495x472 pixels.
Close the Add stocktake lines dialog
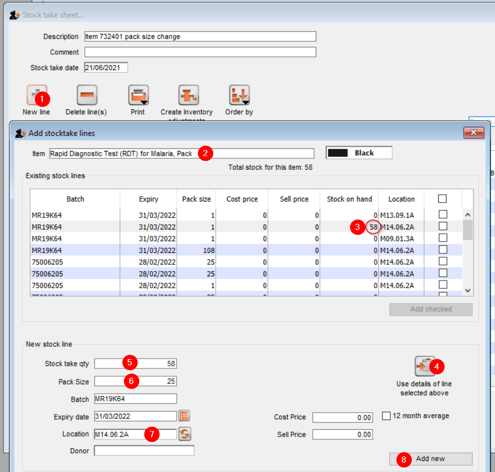point(474,133)
